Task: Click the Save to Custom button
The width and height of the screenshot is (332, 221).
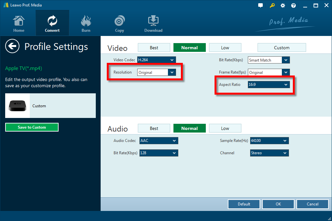Action: click(x=32, y=127)
